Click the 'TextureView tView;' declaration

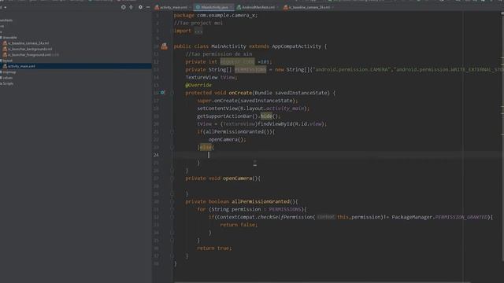(x=212, y=77)
